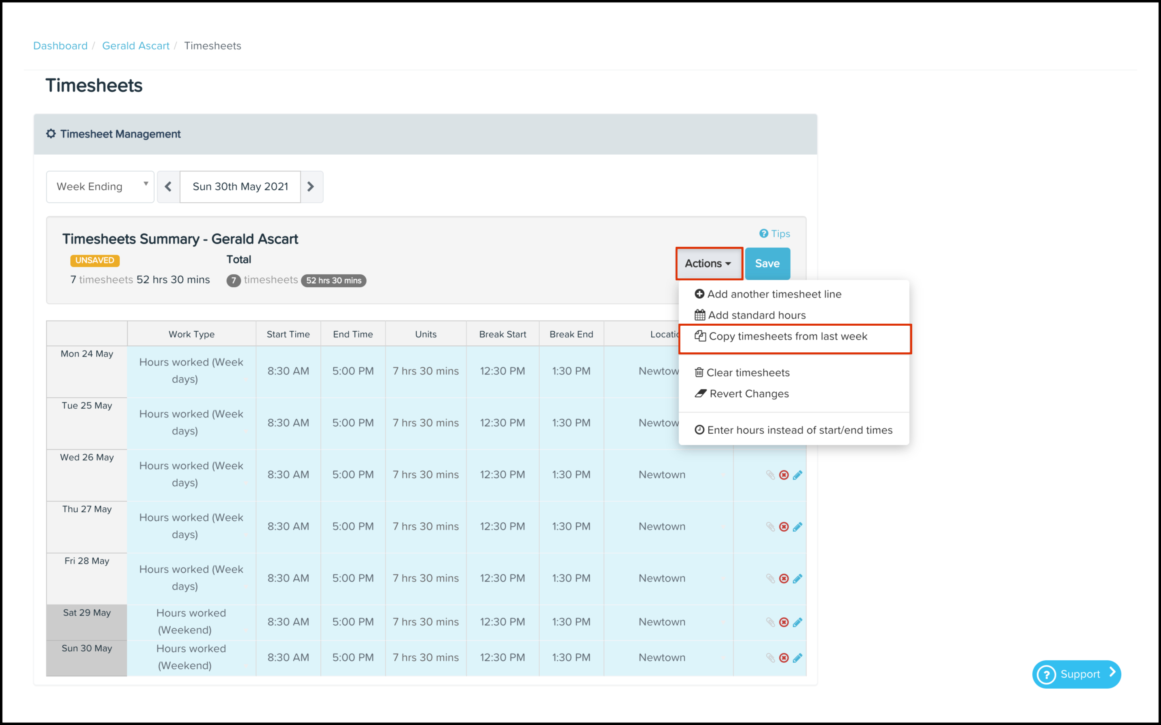
Task: Select Add another timesheet line
Action: 774,294
